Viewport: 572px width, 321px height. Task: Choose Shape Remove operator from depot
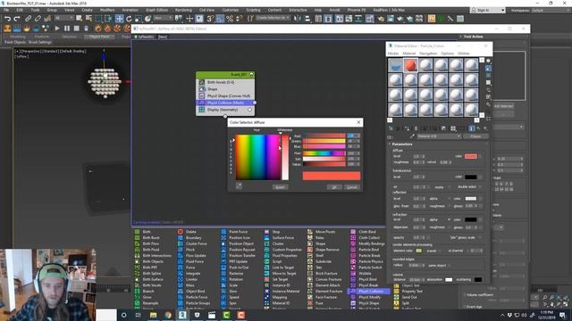324,250
